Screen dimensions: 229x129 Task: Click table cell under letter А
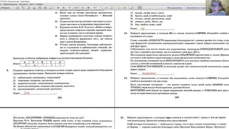pos(25,65)
